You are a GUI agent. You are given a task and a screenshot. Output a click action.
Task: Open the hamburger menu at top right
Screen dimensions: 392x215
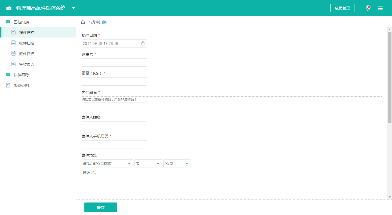coord(380,8)
